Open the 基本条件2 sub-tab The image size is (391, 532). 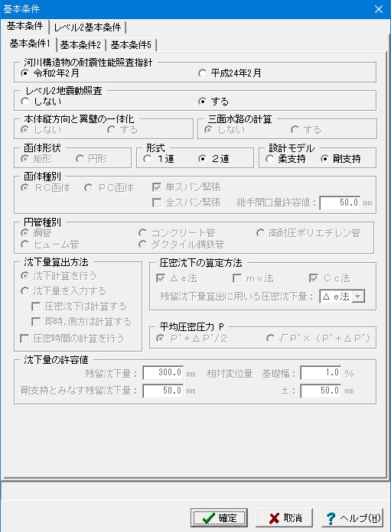(x=80, y=45)
